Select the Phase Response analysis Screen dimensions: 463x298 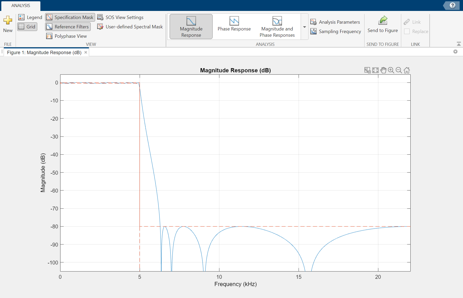[x=234, y=27]
